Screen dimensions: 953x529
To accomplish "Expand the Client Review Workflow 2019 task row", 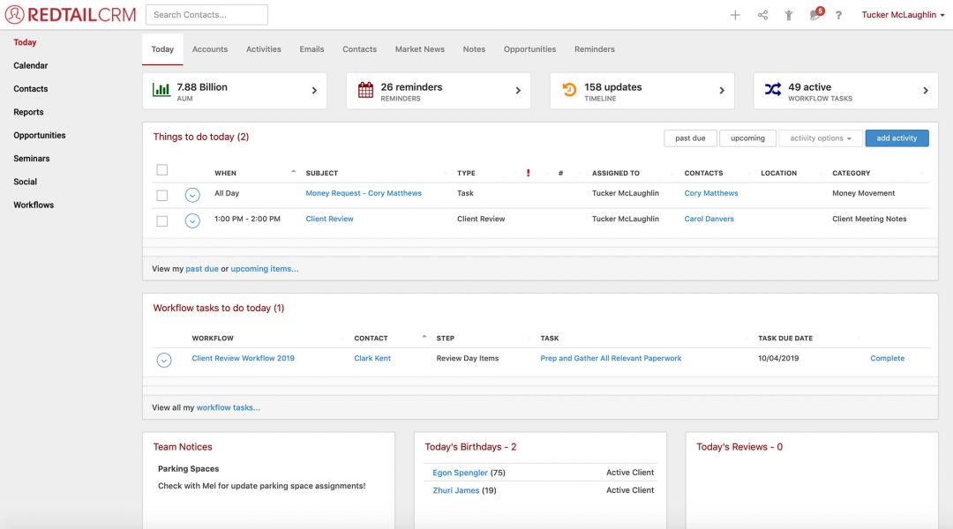I will coord(164,358).
